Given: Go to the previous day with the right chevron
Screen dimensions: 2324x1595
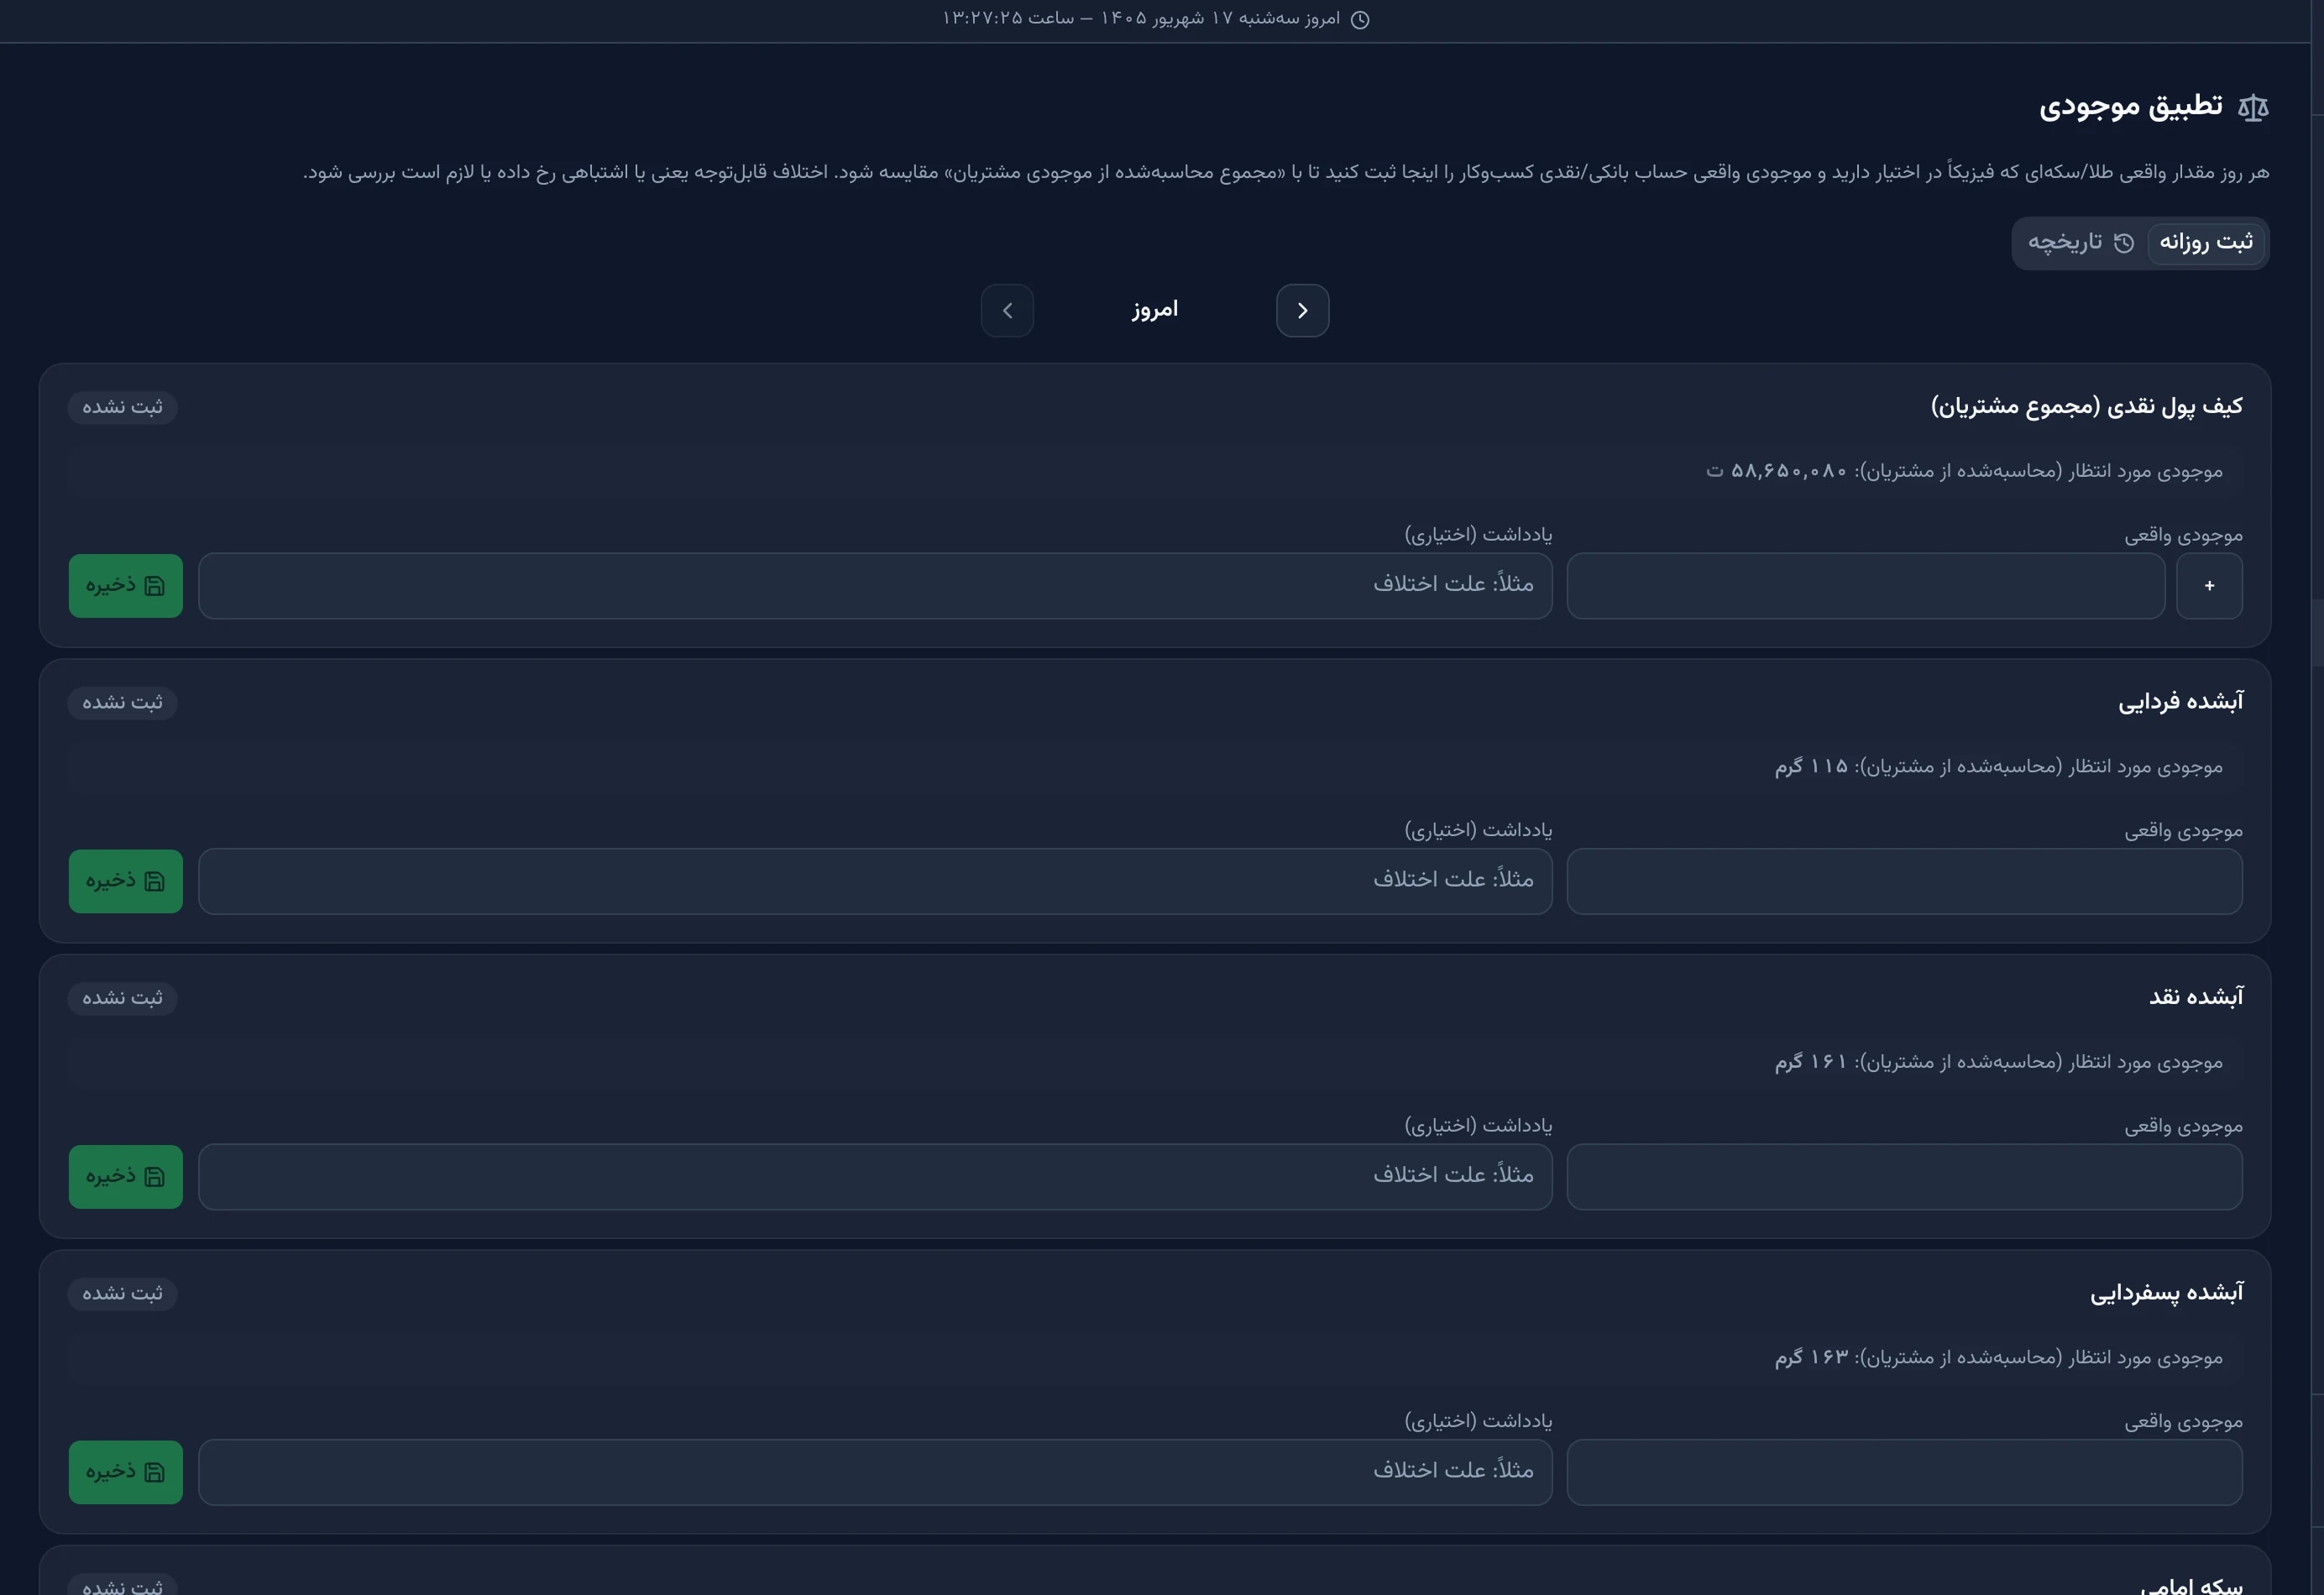Looking at the screenshot, I should 1302,311.
